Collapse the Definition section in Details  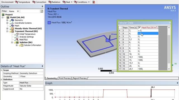(1, 79)
